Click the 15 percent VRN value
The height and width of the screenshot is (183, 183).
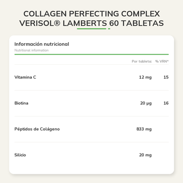(166, 77)
